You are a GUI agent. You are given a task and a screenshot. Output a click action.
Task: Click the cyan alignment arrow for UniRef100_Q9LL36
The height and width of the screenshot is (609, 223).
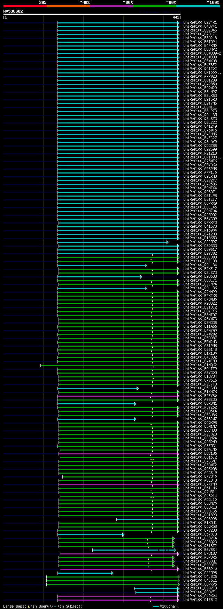102,288
